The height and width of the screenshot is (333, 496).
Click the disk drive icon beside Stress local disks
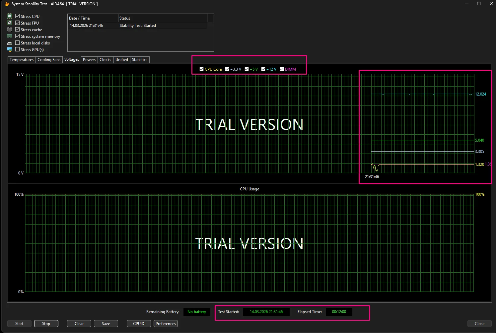coord(10,43)
